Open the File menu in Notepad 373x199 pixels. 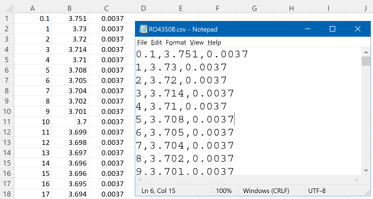point(142,42)
